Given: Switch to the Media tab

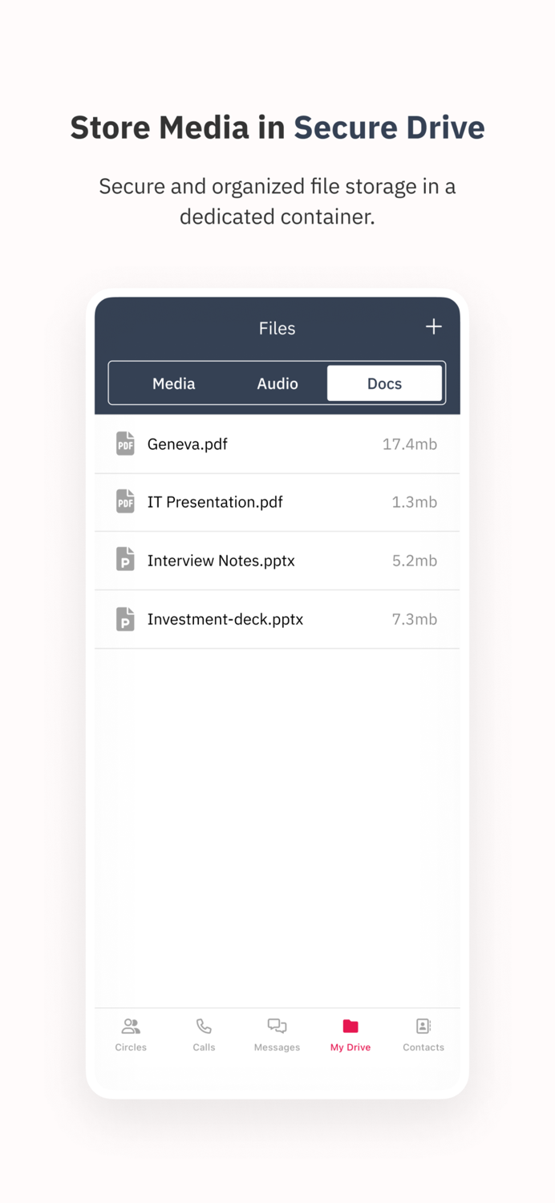Looking at the screenshot, I should click(x=173, y=383).
